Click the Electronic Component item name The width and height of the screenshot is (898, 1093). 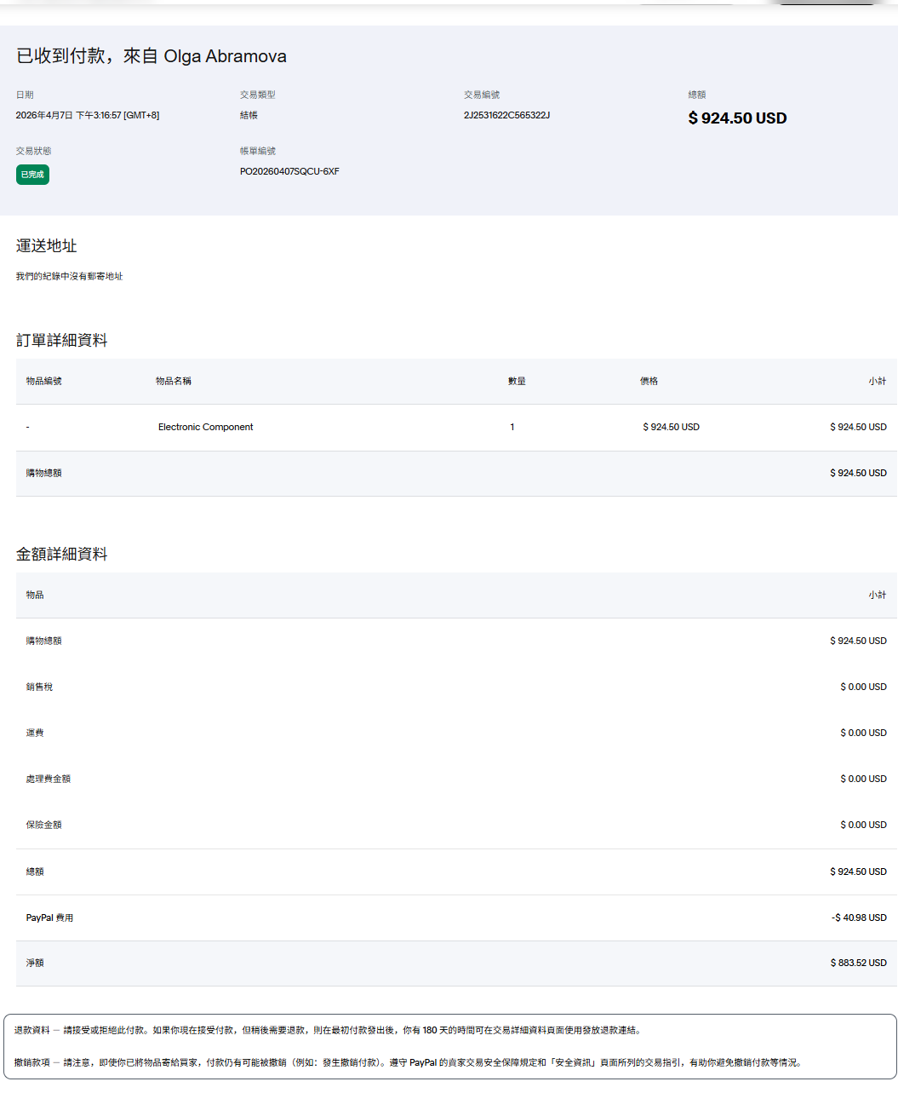point(205,427)
